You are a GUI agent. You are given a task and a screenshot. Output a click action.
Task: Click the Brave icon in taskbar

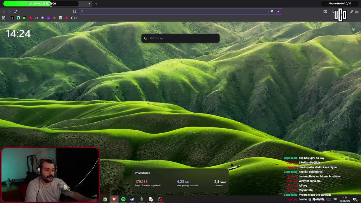pyautogui.click(x=114, y=199)
